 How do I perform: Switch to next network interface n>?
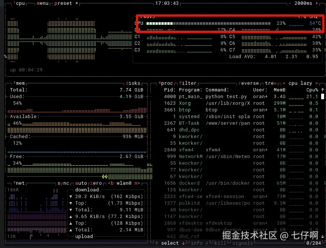point(137,183)
